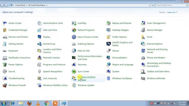Click the AutoPlay icon

(x=74, y=23)
